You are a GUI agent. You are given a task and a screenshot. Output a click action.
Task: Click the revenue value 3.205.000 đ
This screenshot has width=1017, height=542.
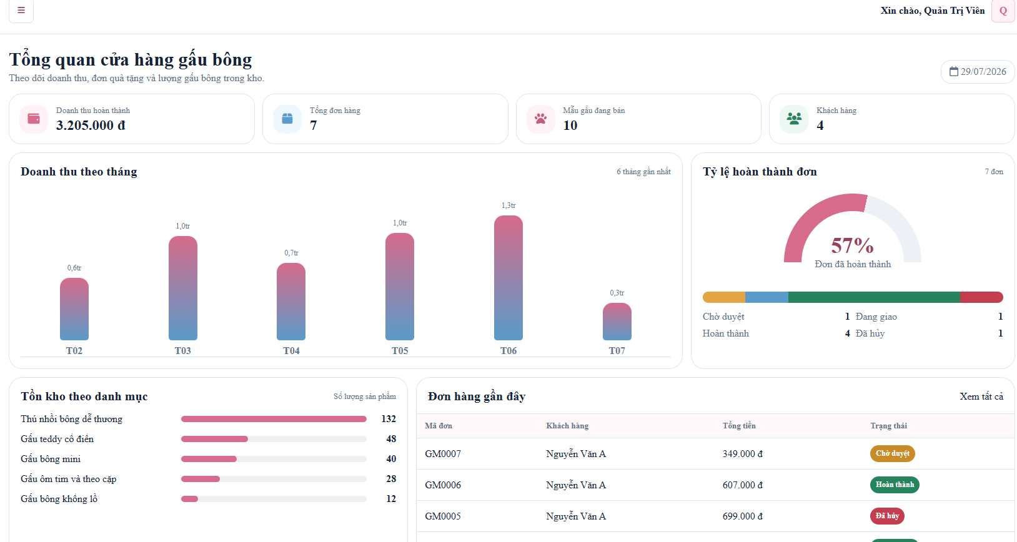coord(91,126)
